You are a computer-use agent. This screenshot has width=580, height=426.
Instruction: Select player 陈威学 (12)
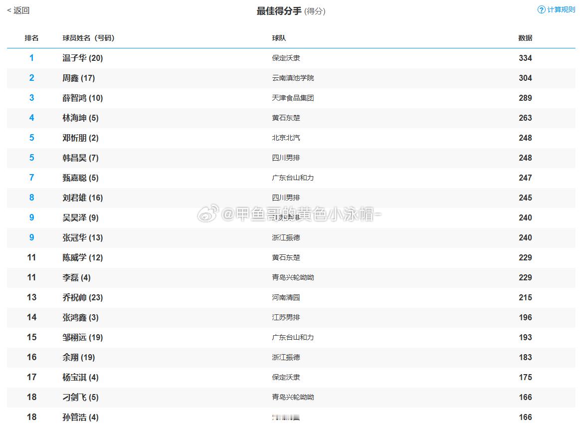click(x=82, y=257)
